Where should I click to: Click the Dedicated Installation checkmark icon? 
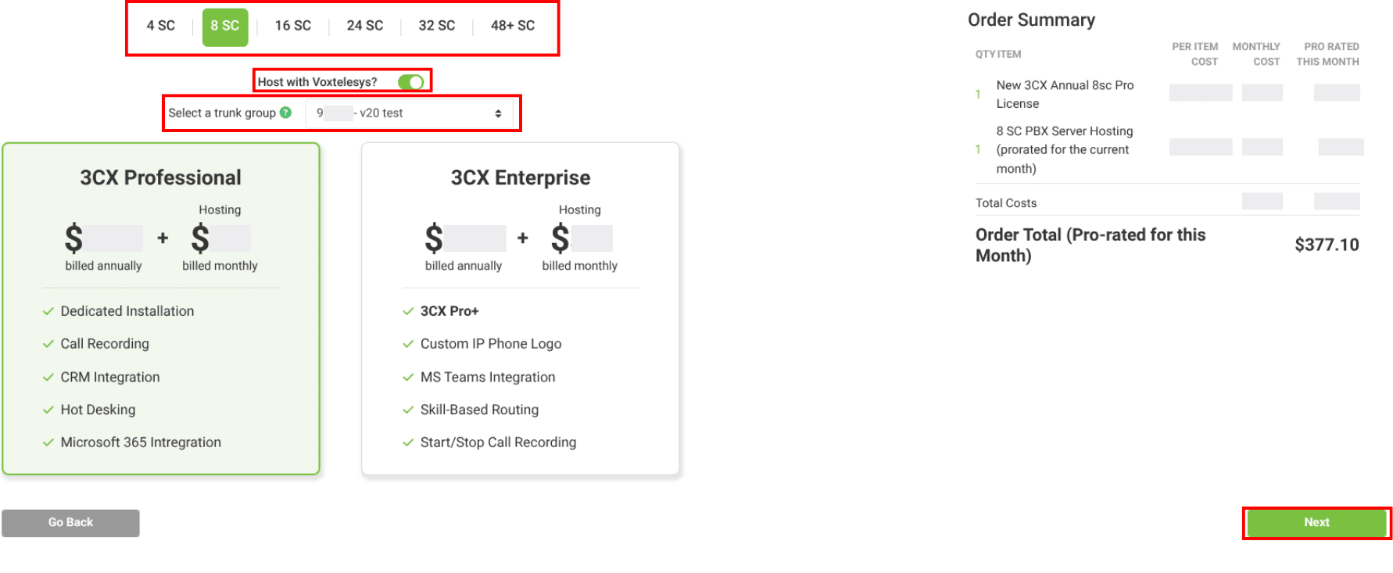(48, 311)
